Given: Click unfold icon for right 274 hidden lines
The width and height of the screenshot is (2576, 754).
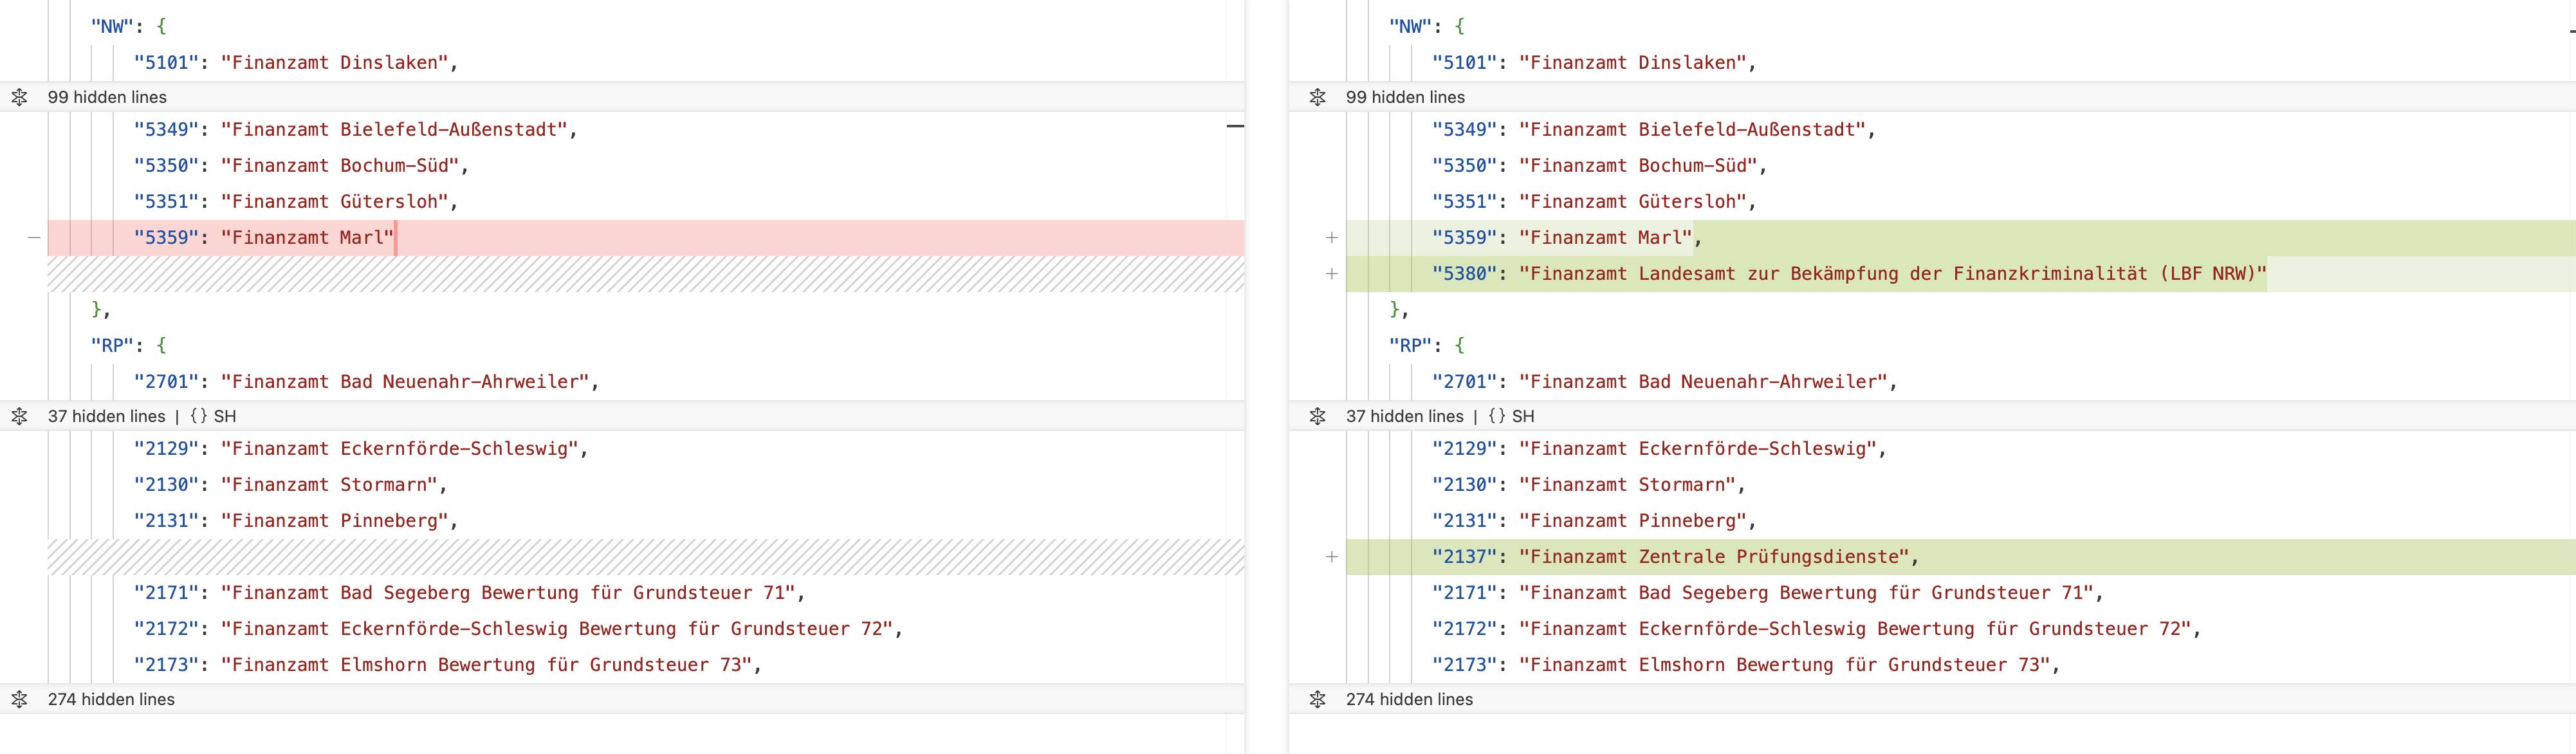Looking at the screenshot, I should (x=1318, y=699).
